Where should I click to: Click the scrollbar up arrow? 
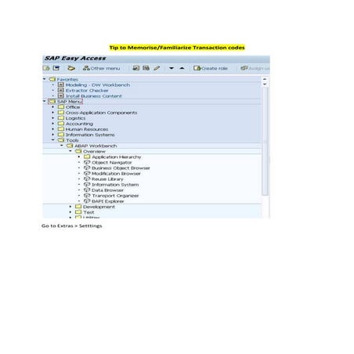point(265,79)
